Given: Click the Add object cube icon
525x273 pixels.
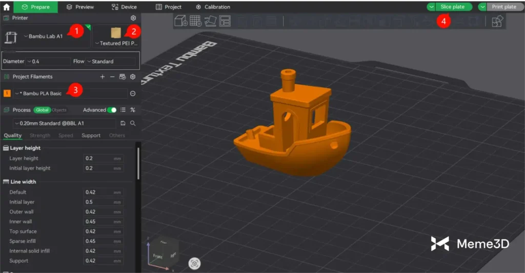Looking at the screenshot, I should click(x=180, y=21).
